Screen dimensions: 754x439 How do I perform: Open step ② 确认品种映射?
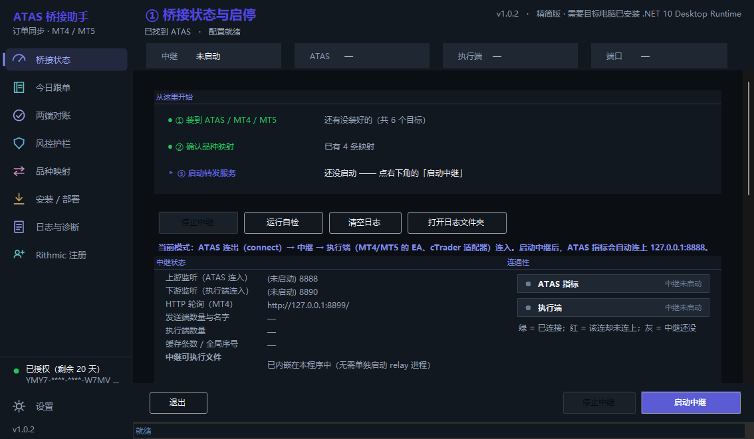click(205, 147)
